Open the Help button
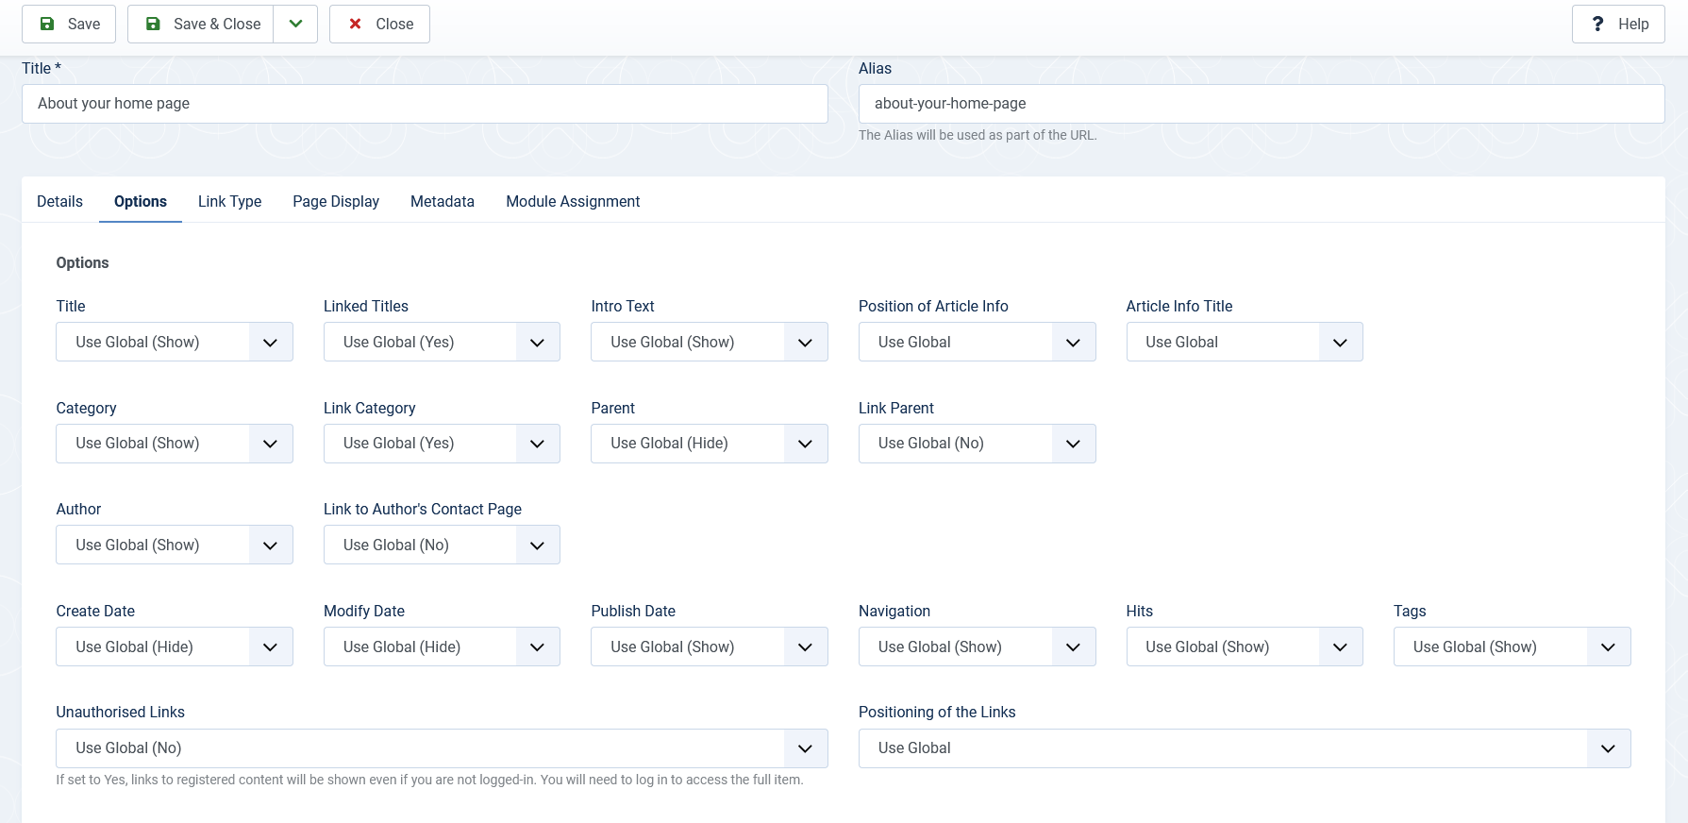 click(1618, 24)
